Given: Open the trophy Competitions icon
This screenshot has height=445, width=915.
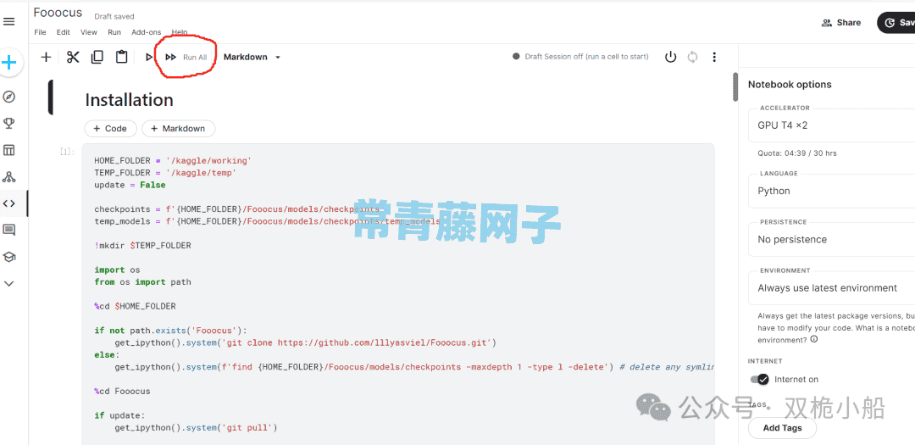Looking at the screenshot, I should pyautogui.click(x=8, y=123).
